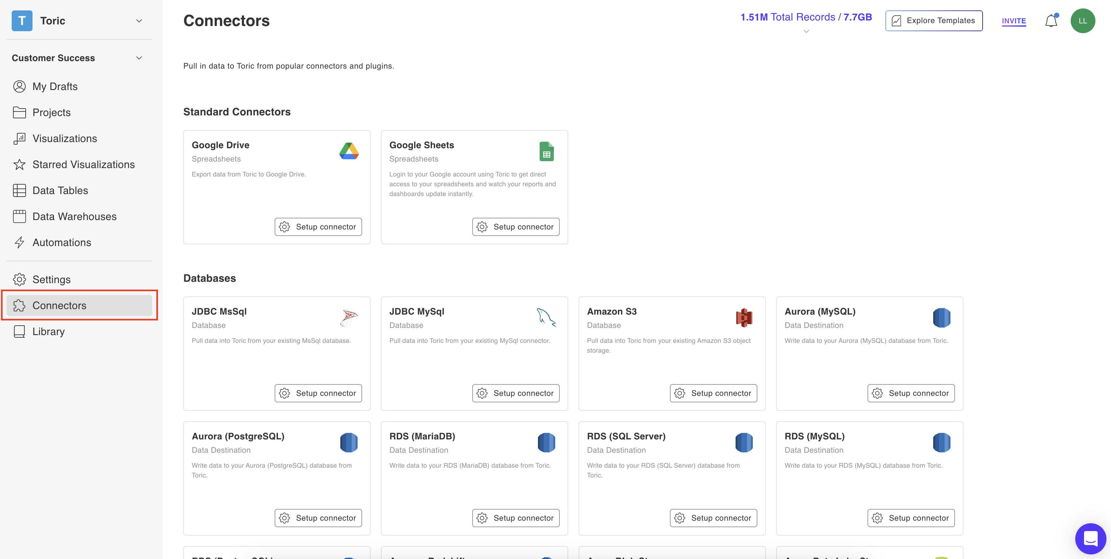Click the Google Sheets logo icon
1111x559 pixels.
(546, 151)
